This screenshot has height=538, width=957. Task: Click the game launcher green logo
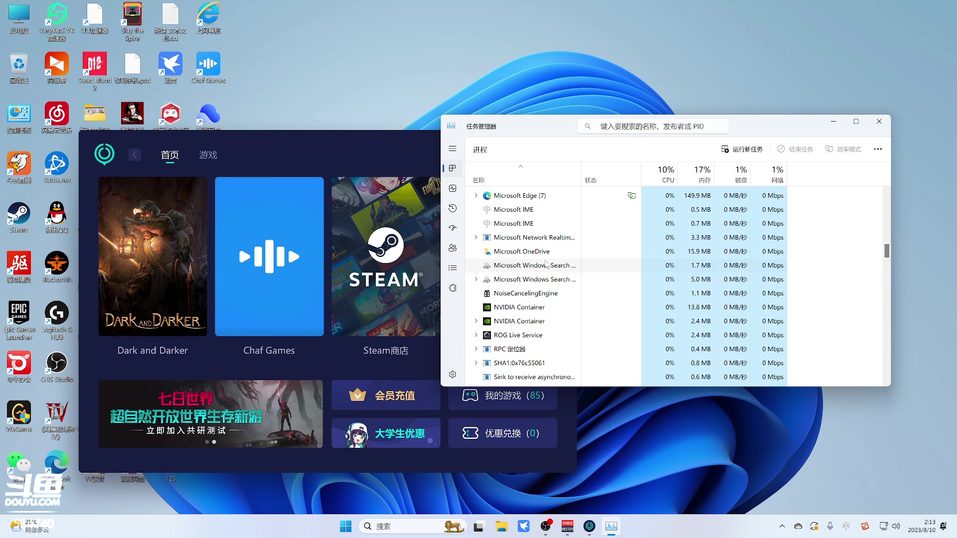[x=105, y=154]
